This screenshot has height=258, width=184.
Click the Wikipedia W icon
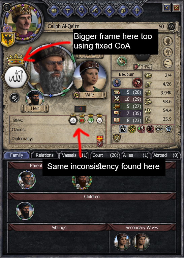click(171, 27)
